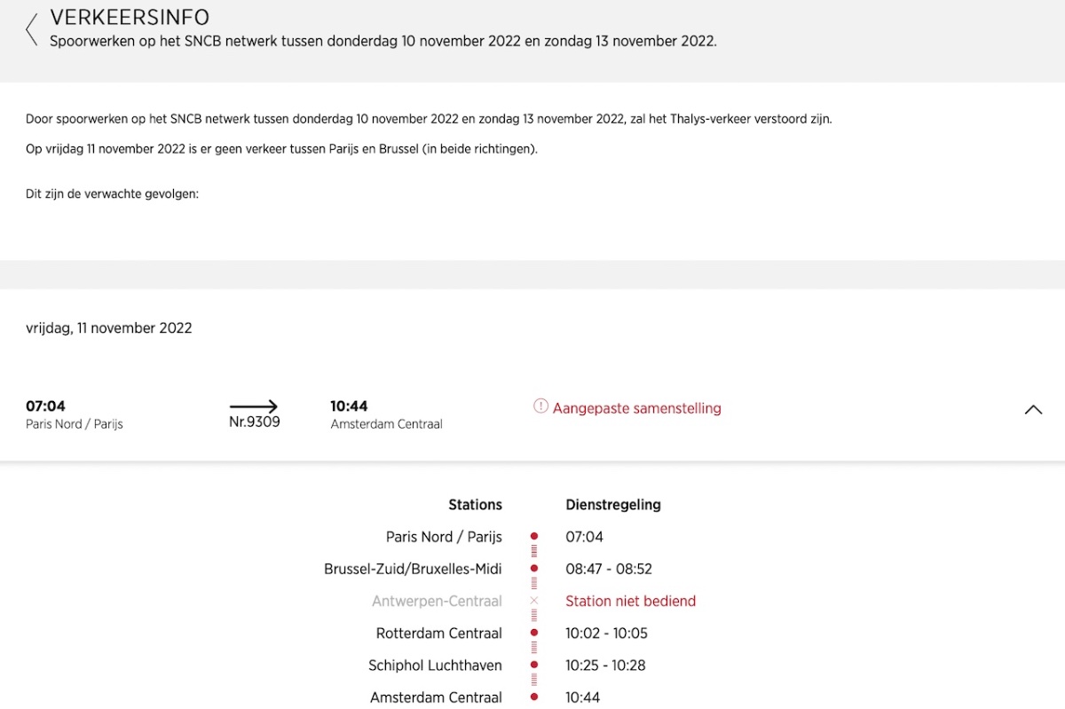Click the red dot beside Rotterdam Centraal
This screenshot has width=1065, height=709.
pos(534,634)
